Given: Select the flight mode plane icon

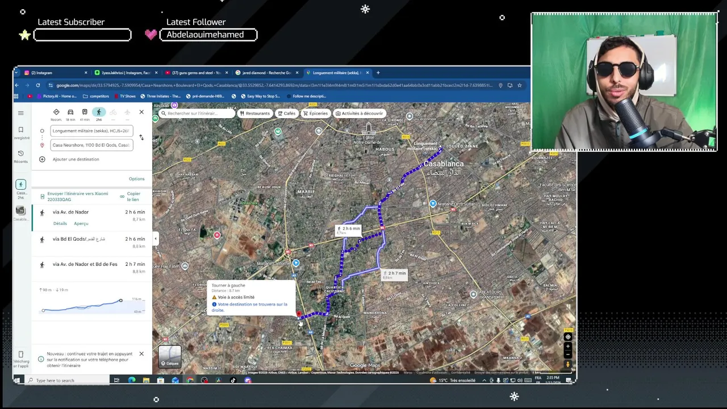Looking at the screenshot, I should coord(127,112).
